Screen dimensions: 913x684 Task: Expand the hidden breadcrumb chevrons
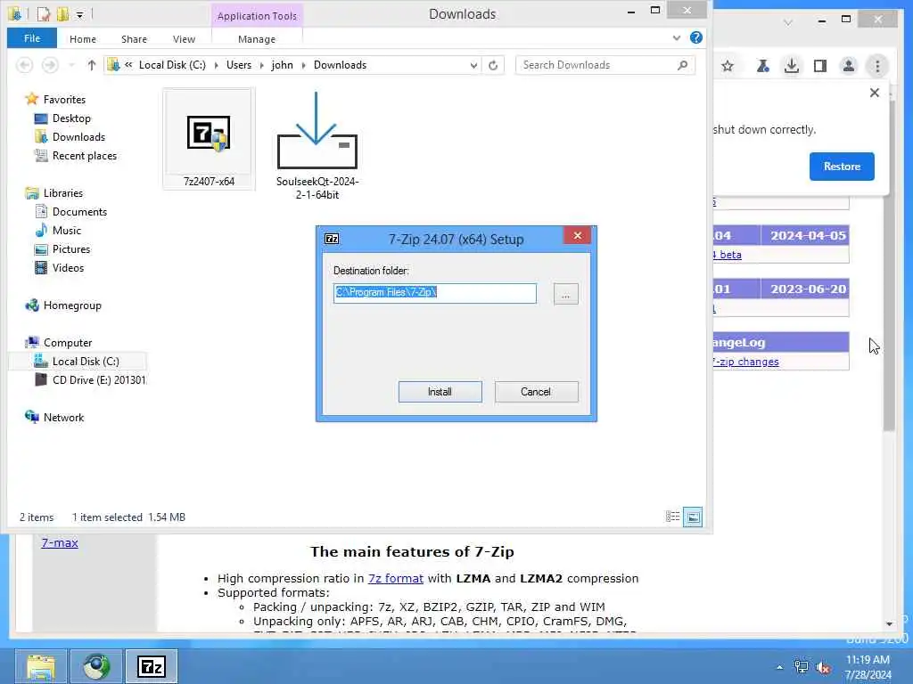click(128, 65)
